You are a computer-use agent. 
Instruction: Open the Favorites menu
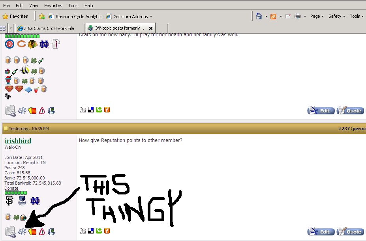[53, 5]
